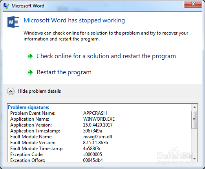Click the Word logo icon in the dialog
This screenshot has height=169, width=205.
[13, 22]
